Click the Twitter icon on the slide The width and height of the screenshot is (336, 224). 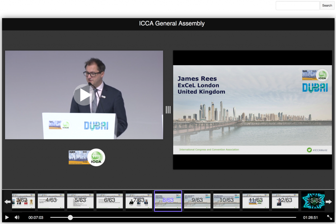click(x=309, y=150)
